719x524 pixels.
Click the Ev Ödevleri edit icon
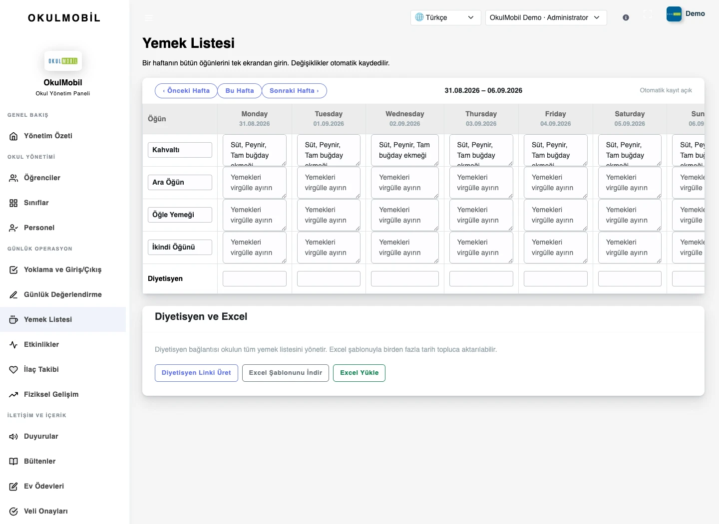(13, 486)
